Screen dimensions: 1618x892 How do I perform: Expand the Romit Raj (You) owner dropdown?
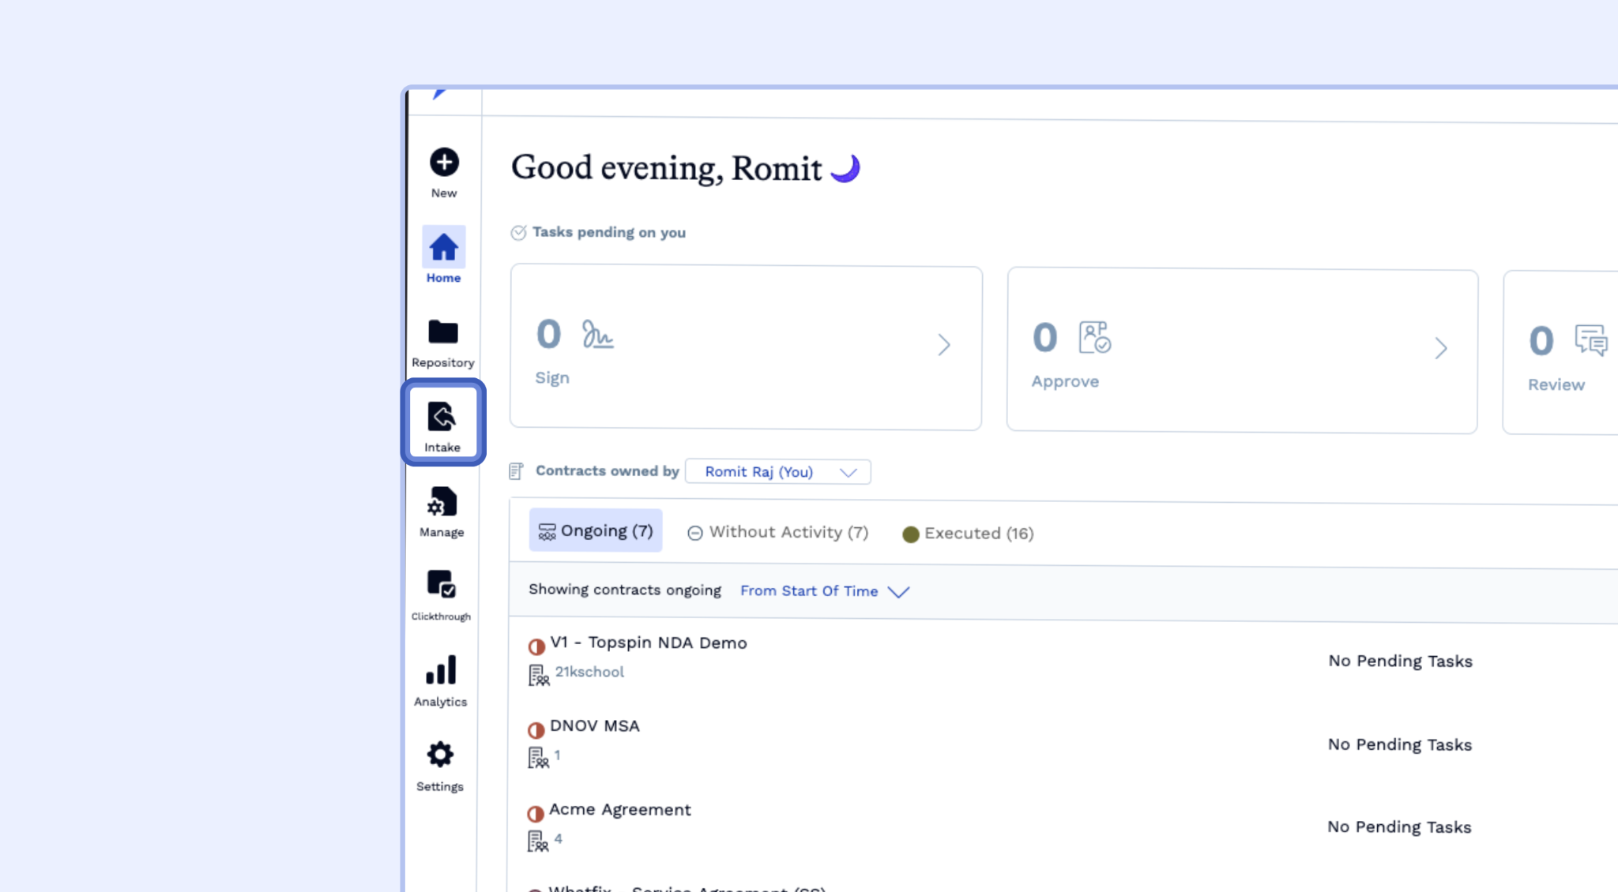tap(777, 472)
